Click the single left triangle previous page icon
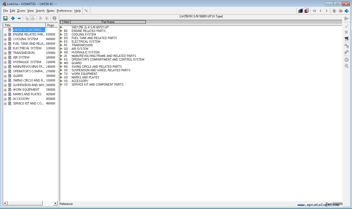 [320, 11]
